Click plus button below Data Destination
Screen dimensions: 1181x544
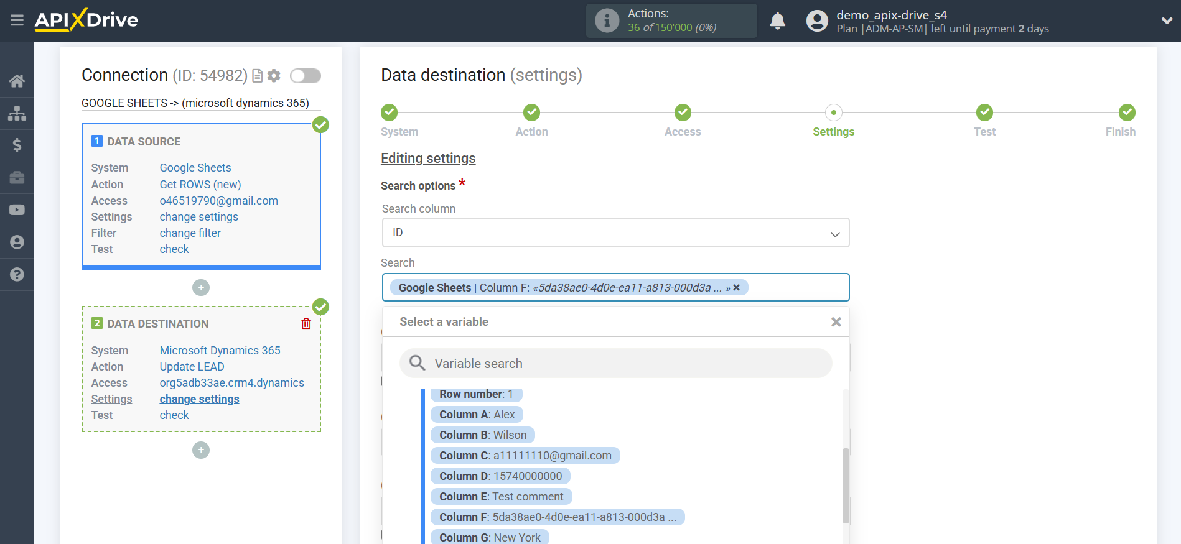(201, 449)
